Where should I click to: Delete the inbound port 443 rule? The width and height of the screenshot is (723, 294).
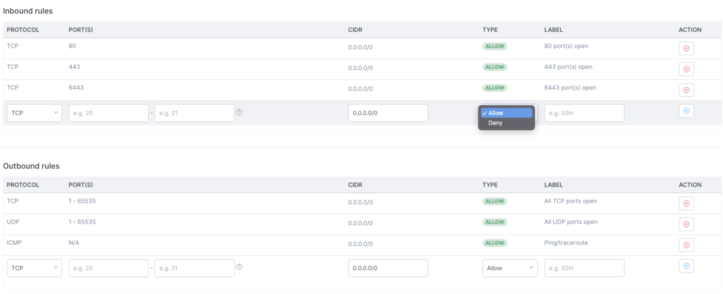(x=686, y=69)
